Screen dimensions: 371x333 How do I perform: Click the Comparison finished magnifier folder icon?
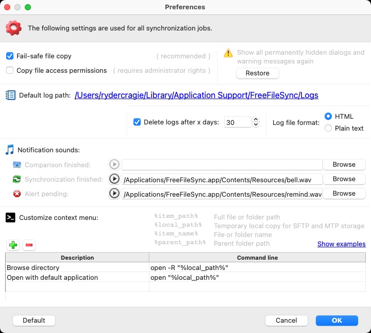[17, 165]
